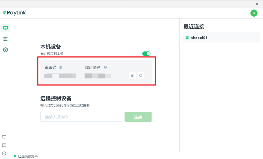Screen dimensions: 263x159
Task: Click the report issue icon in lower sidebar
Action: click(4, 145)
